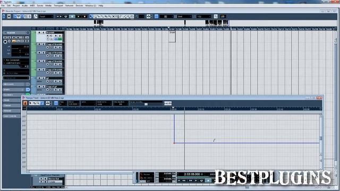Select the Zoom tool in main toolbar
This screenshot has width=340, height=191.
(x=109, y=16)
